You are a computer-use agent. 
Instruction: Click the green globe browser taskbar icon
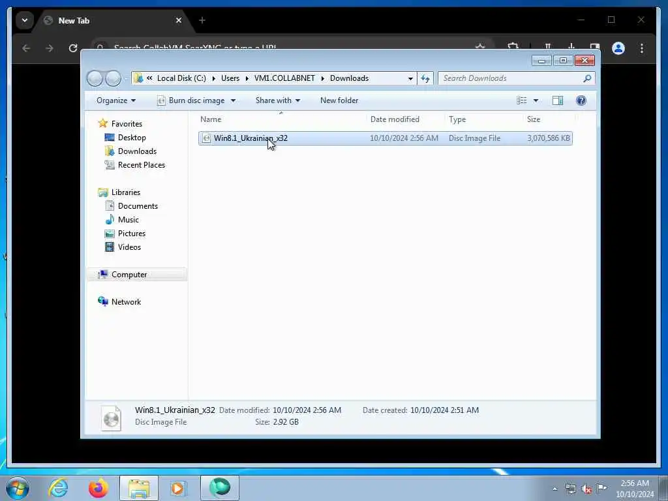tap(220, 488)
